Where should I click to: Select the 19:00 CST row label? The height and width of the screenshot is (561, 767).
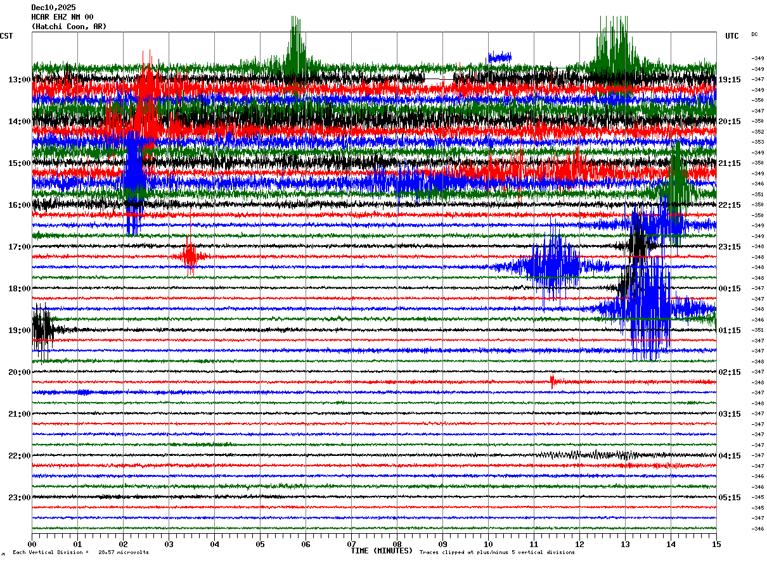click(19, 331)
